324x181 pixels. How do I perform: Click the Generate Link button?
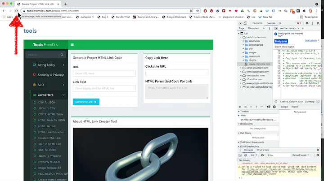click(x=86, y=102)
